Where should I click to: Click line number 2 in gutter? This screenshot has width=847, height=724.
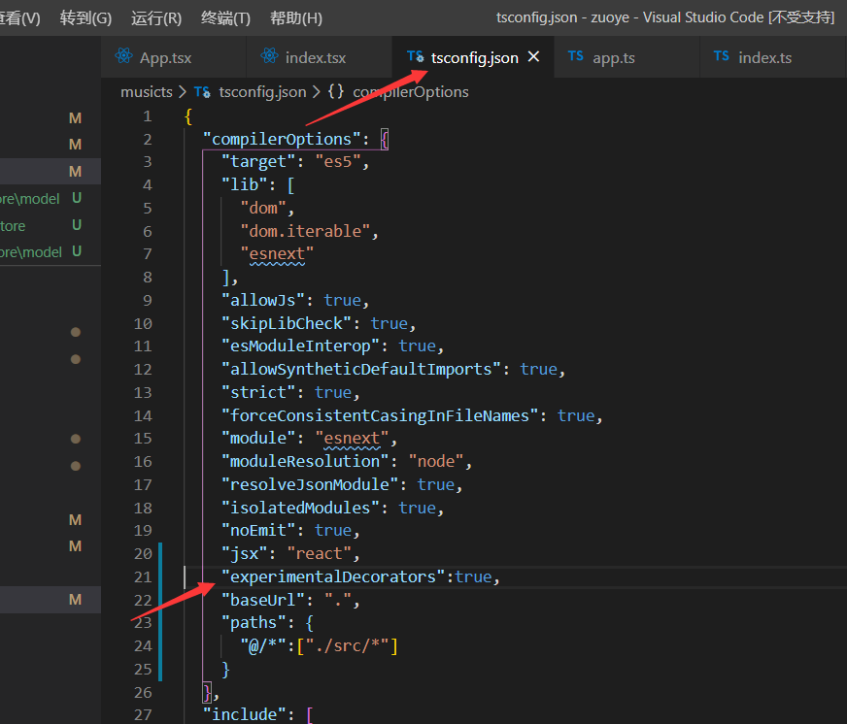148,140
